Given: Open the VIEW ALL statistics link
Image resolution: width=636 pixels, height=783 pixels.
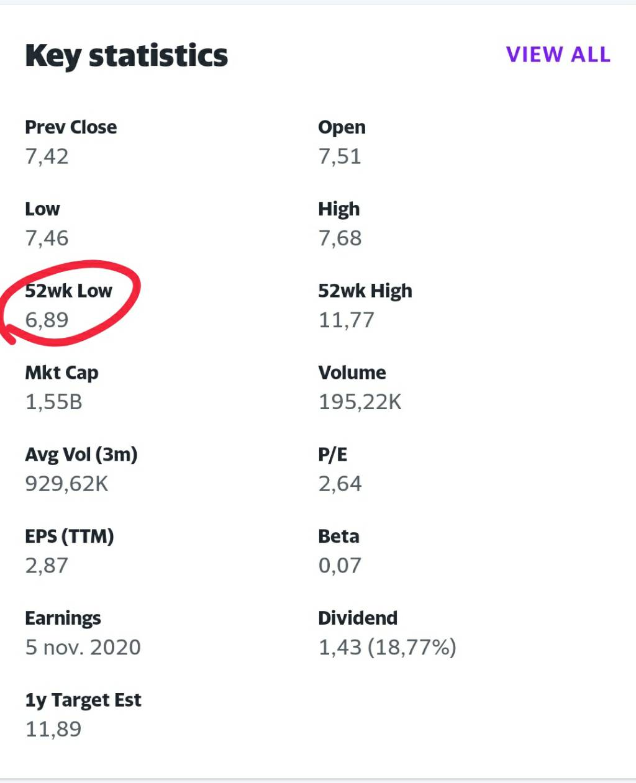Looking at the screenshot, I should (x=558, y=55).
